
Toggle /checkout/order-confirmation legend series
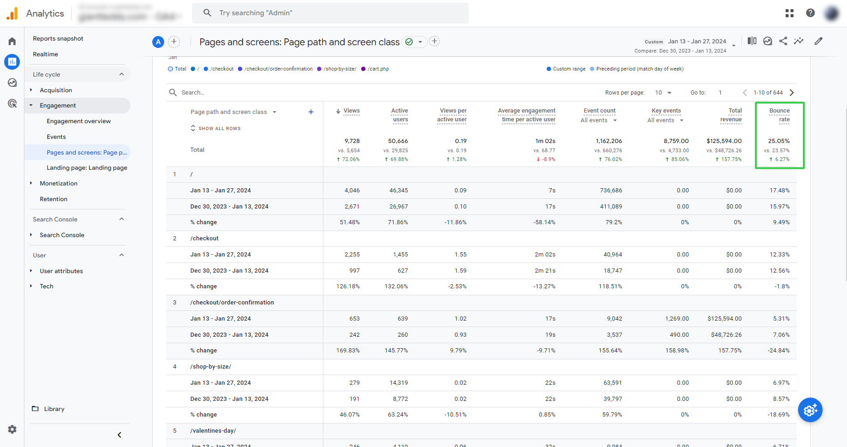(275, 69)
